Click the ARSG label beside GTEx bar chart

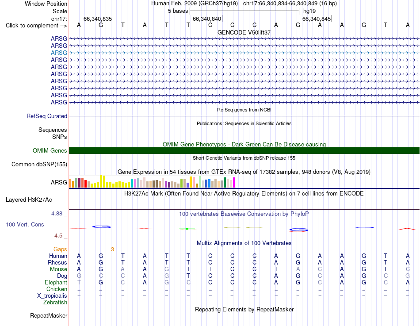(x=59, y=182)
